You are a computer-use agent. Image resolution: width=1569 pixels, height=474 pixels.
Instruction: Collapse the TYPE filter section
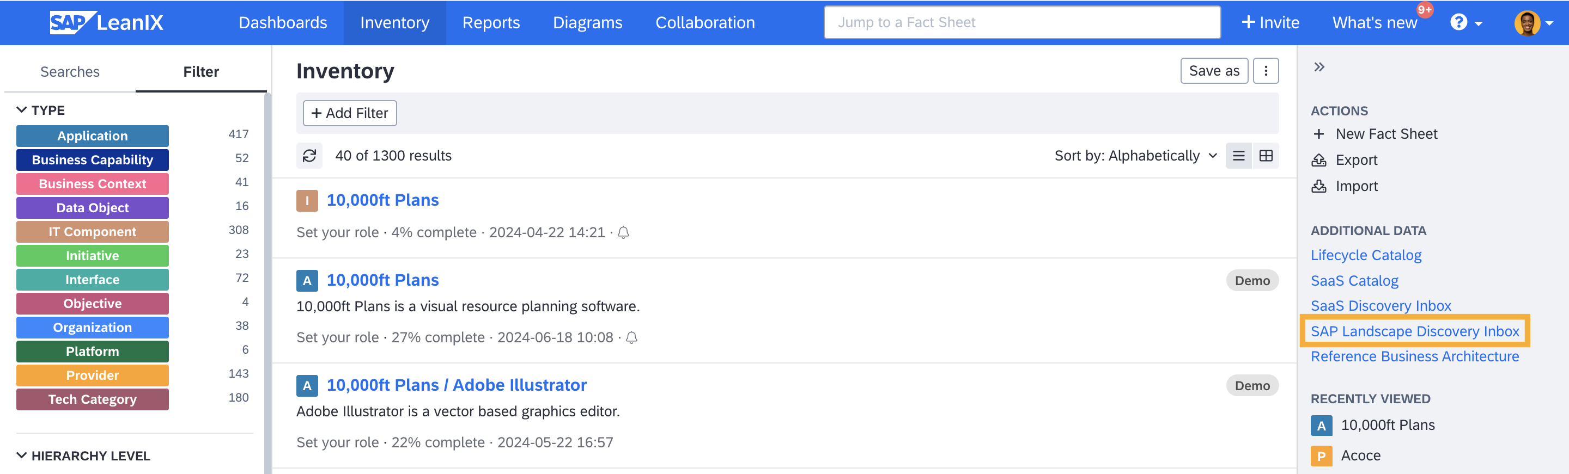click(40, 110)
